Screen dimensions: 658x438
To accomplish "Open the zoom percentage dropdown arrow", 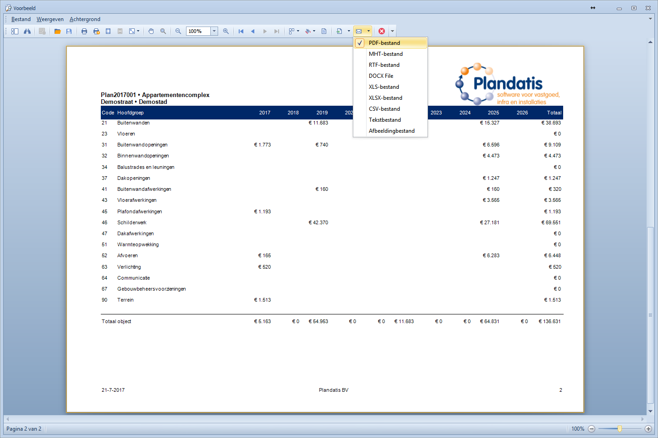I will (214, 31).
